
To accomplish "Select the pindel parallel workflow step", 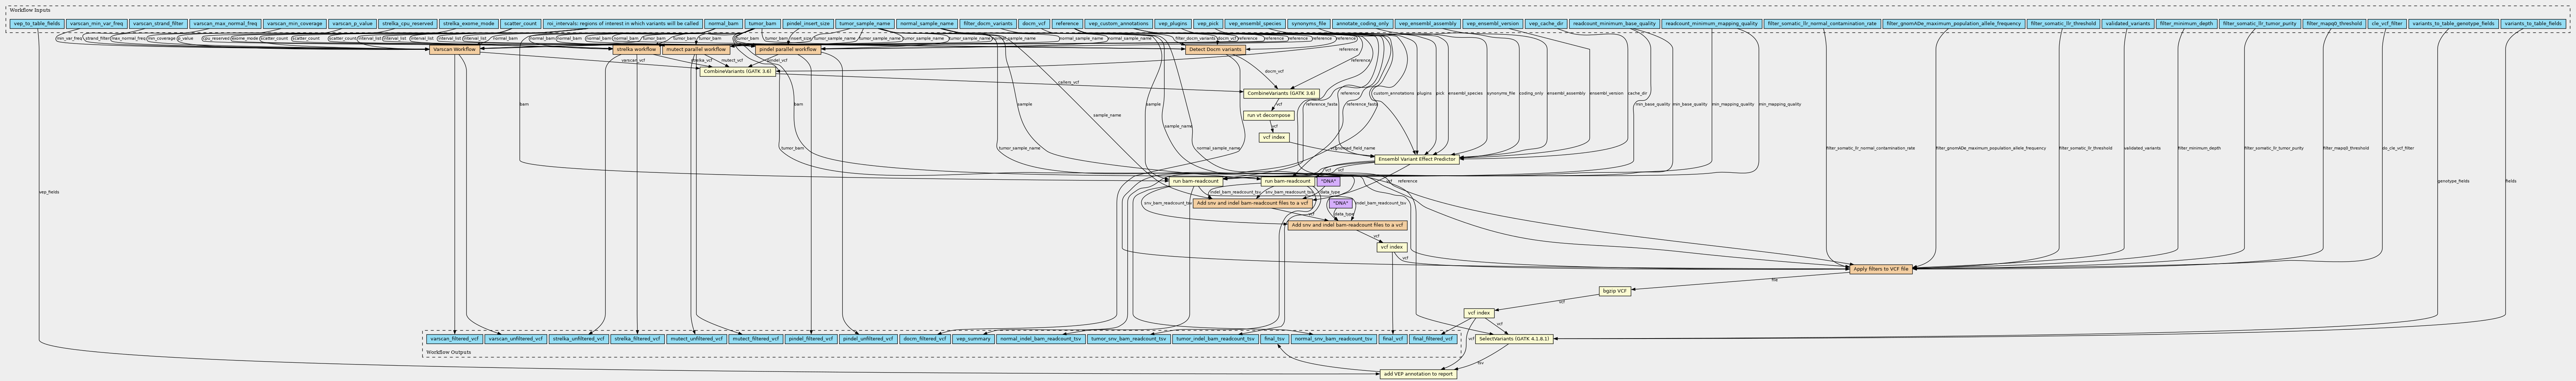I will click(788, 49).
